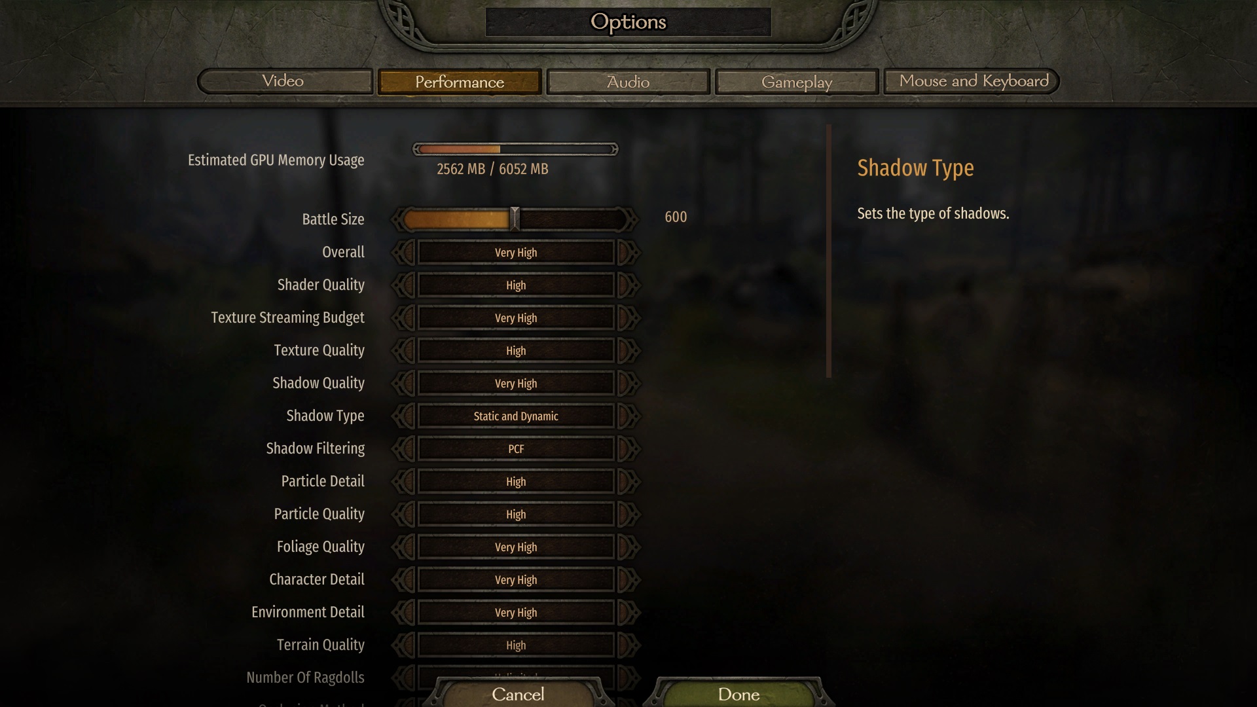Click the left arrow icon for Foliage Quality
Screen dimensions: 1257x707
click(403, 547)
